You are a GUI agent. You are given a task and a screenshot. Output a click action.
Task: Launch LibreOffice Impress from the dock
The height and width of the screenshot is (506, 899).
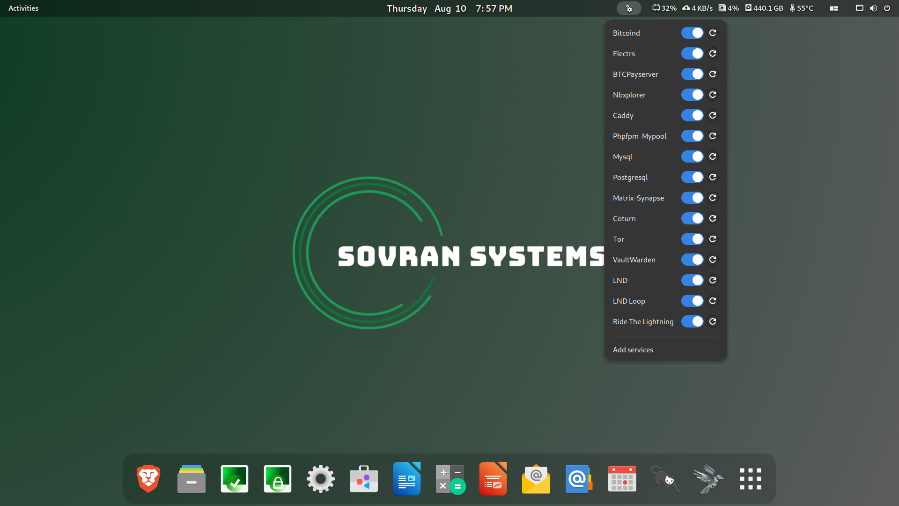point(493,479)
